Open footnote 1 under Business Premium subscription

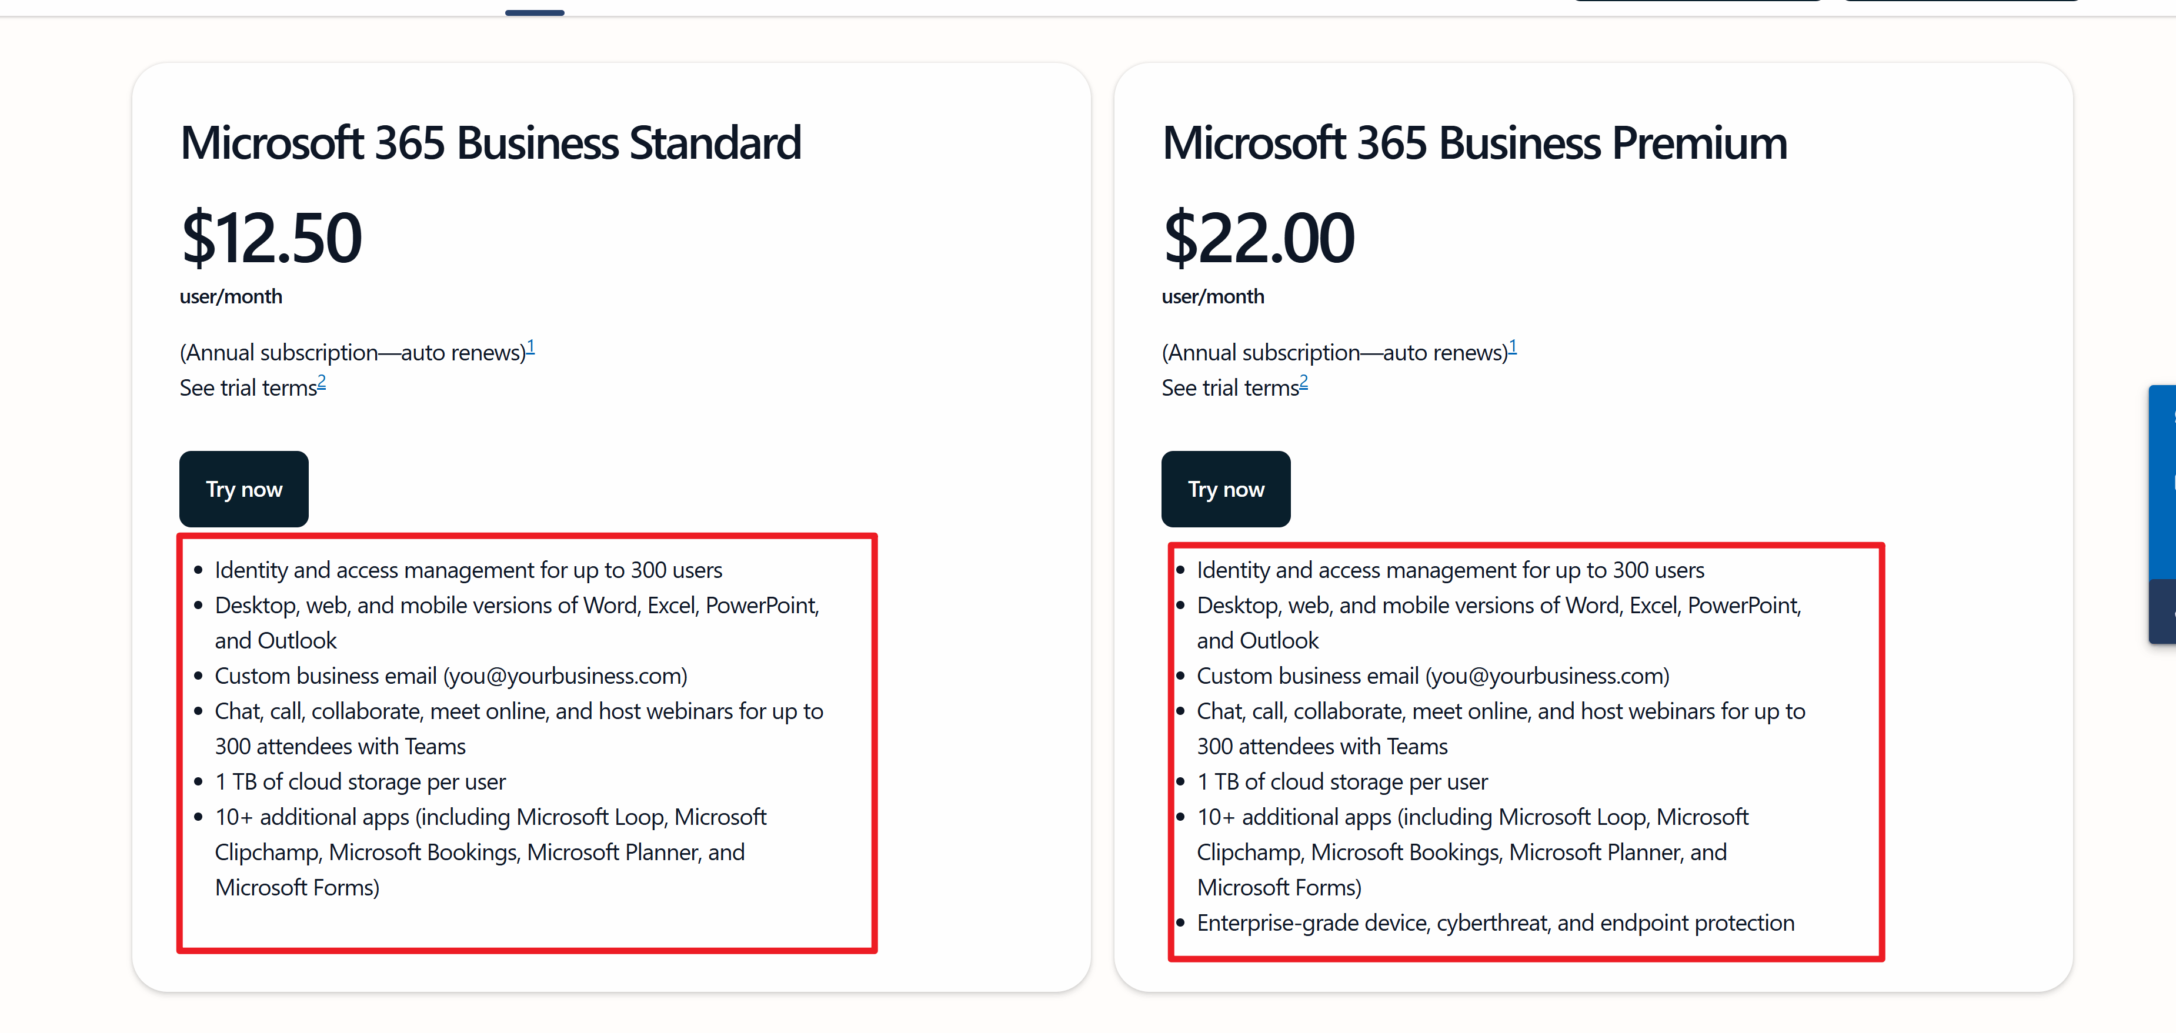coord(1513,346)
